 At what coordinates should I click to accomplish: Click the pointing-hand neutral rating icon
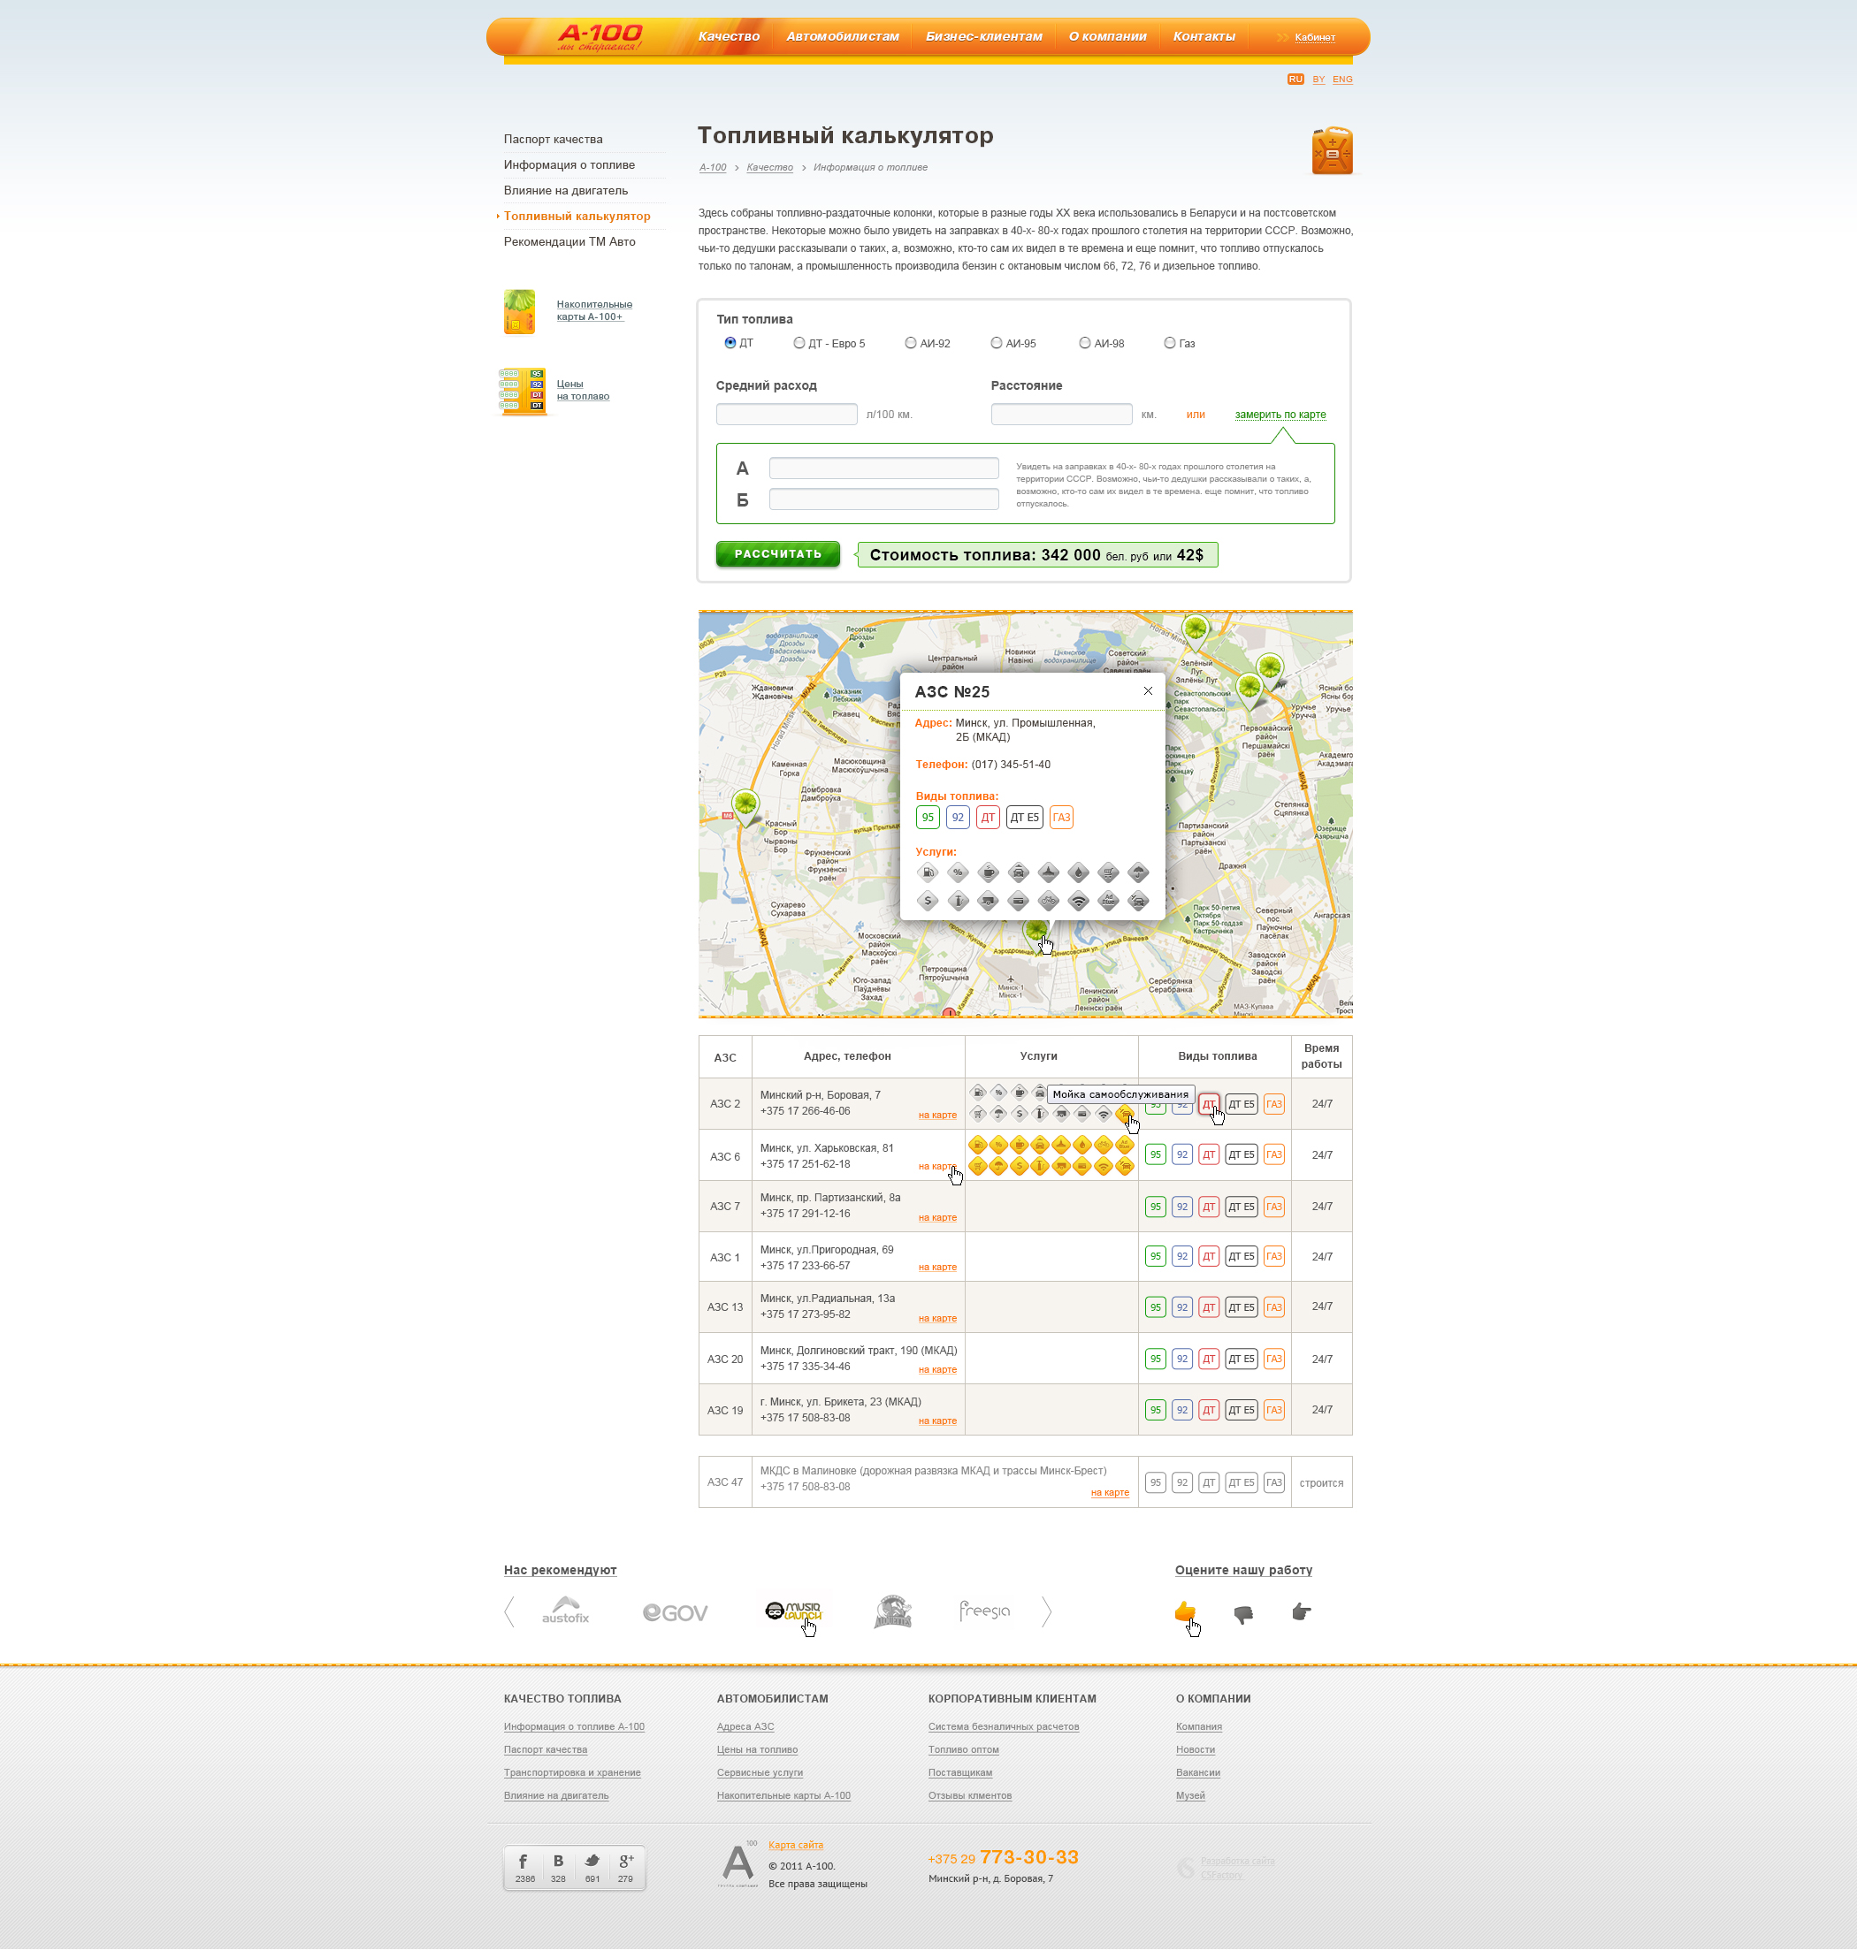click(1301, 1611)
